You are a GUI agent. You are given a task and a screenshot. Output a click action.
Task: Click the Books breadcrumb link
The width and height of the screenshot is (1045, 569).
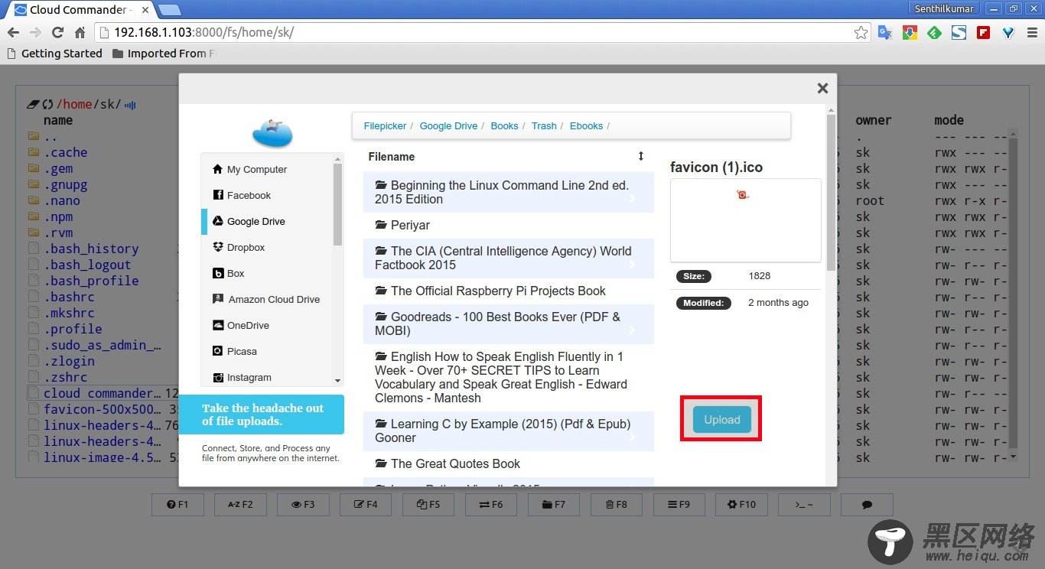(x=504, y=125)
